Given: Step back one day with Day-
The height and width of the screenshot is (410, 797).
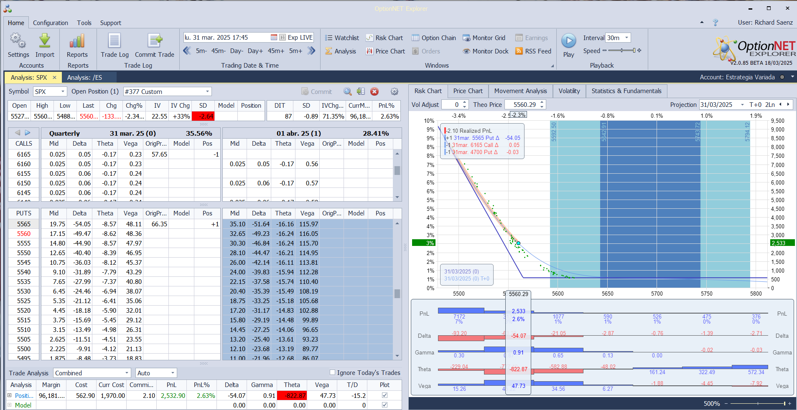Looking at the screenshot, I should tap(237, 51).
